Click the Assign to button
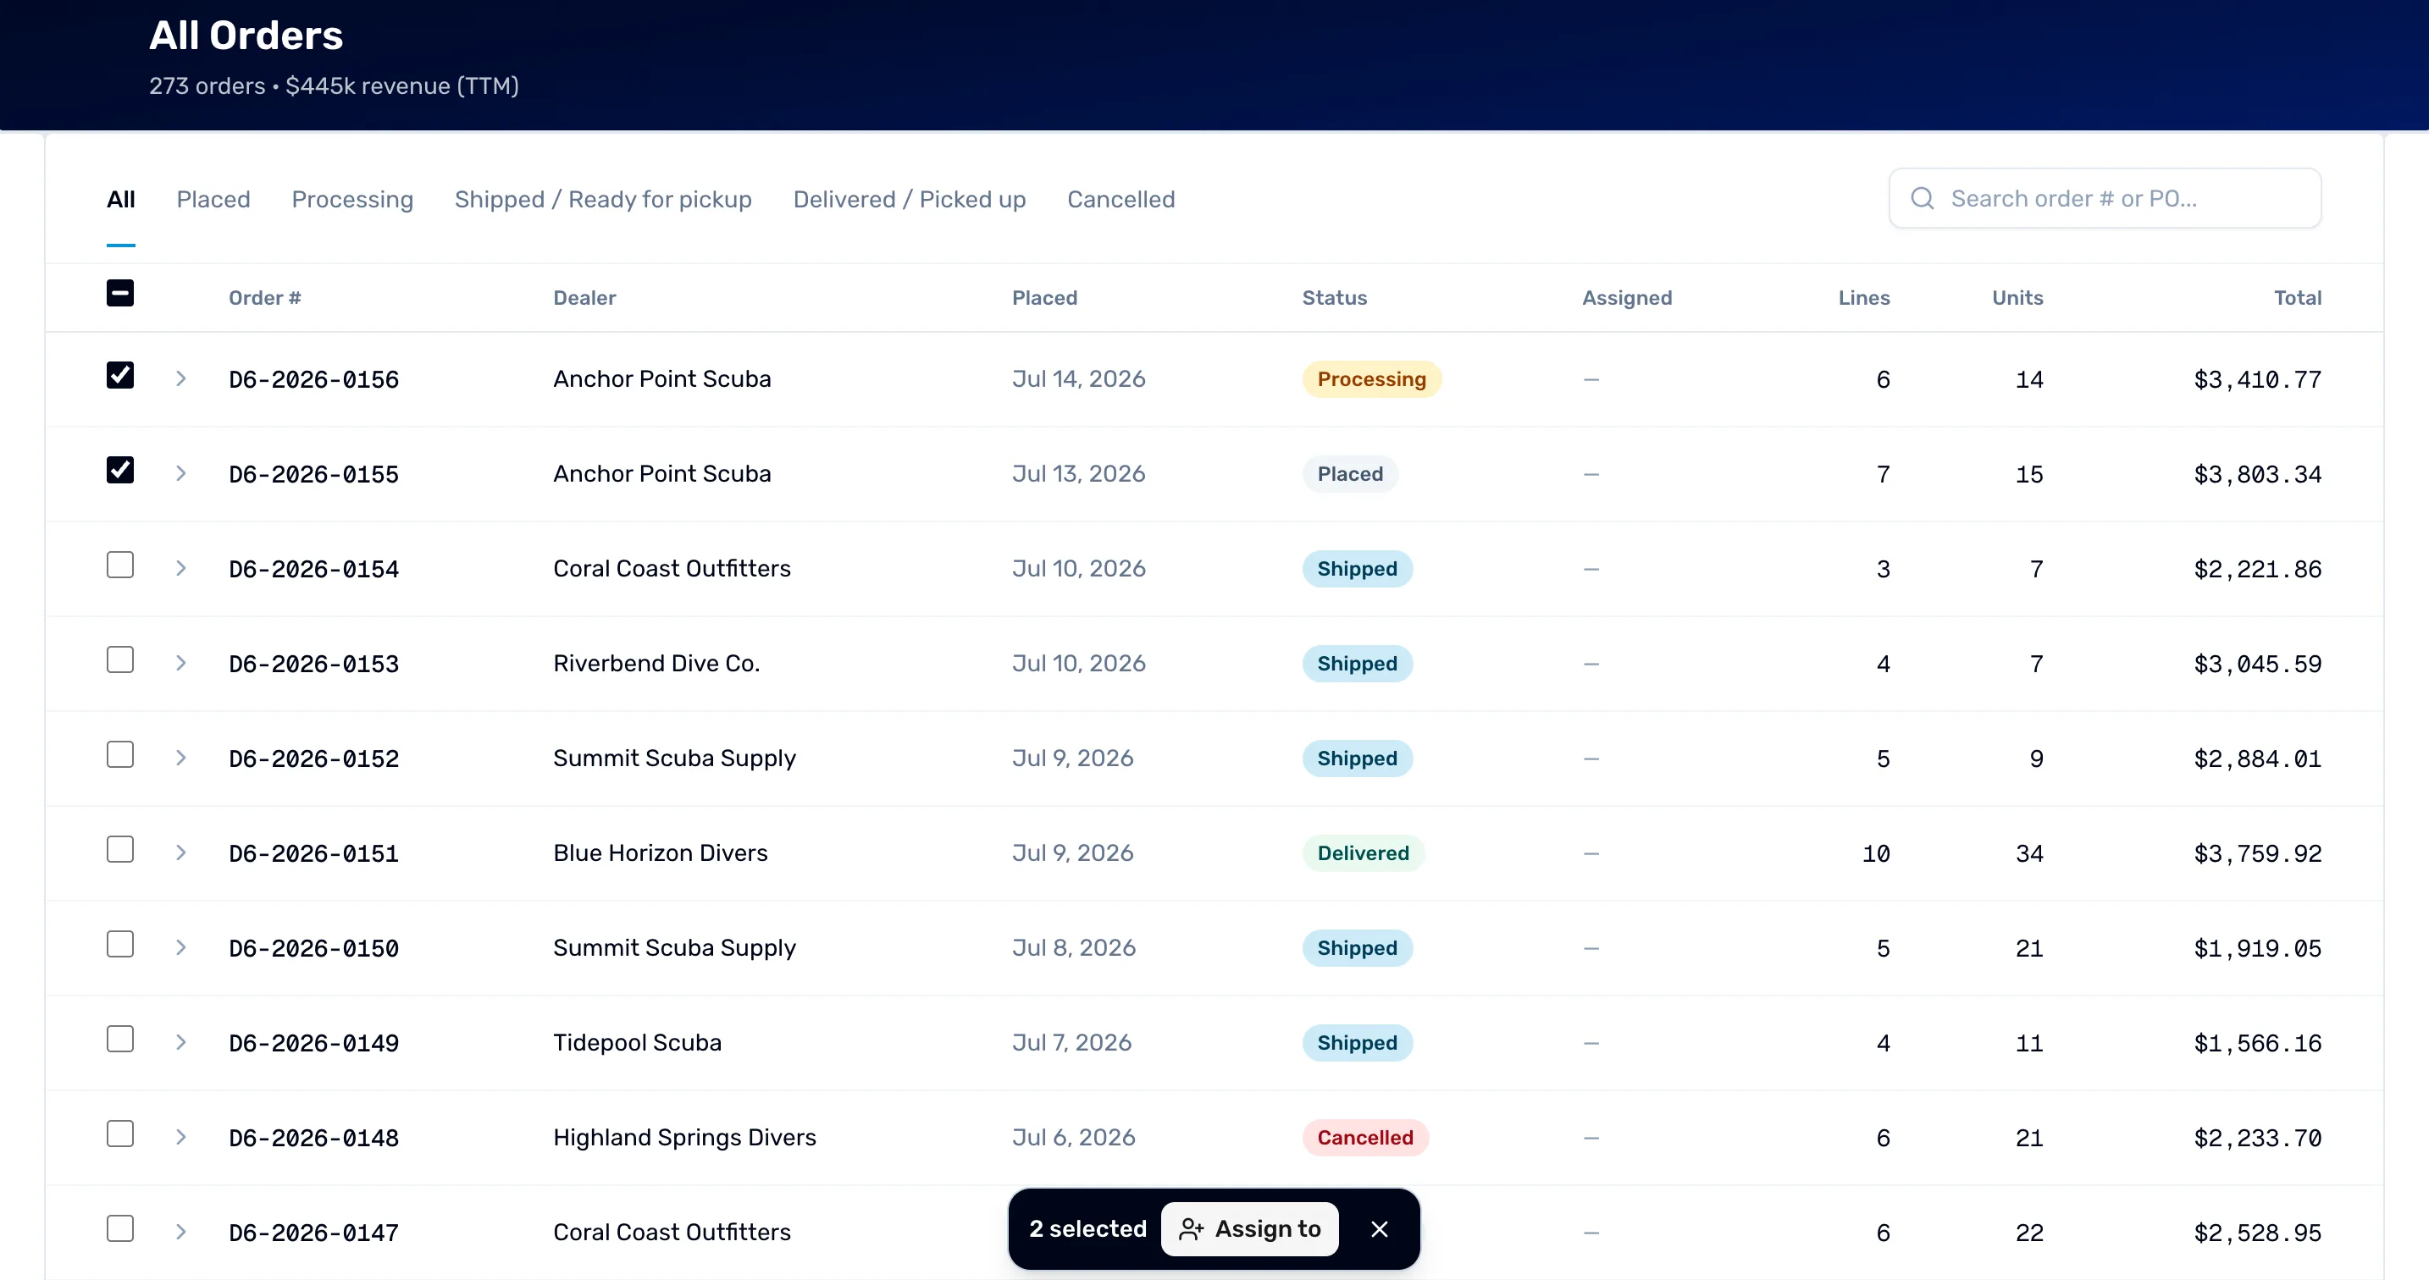 coord(1249,1229)
